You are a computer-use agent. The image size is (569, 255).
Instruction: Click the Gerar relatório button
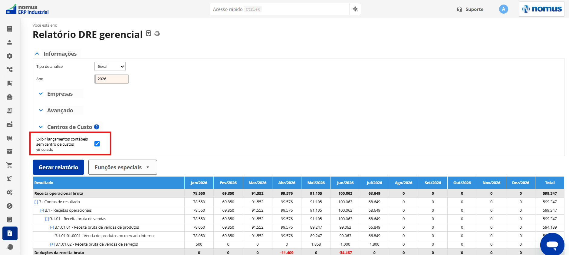click(58, 167)
